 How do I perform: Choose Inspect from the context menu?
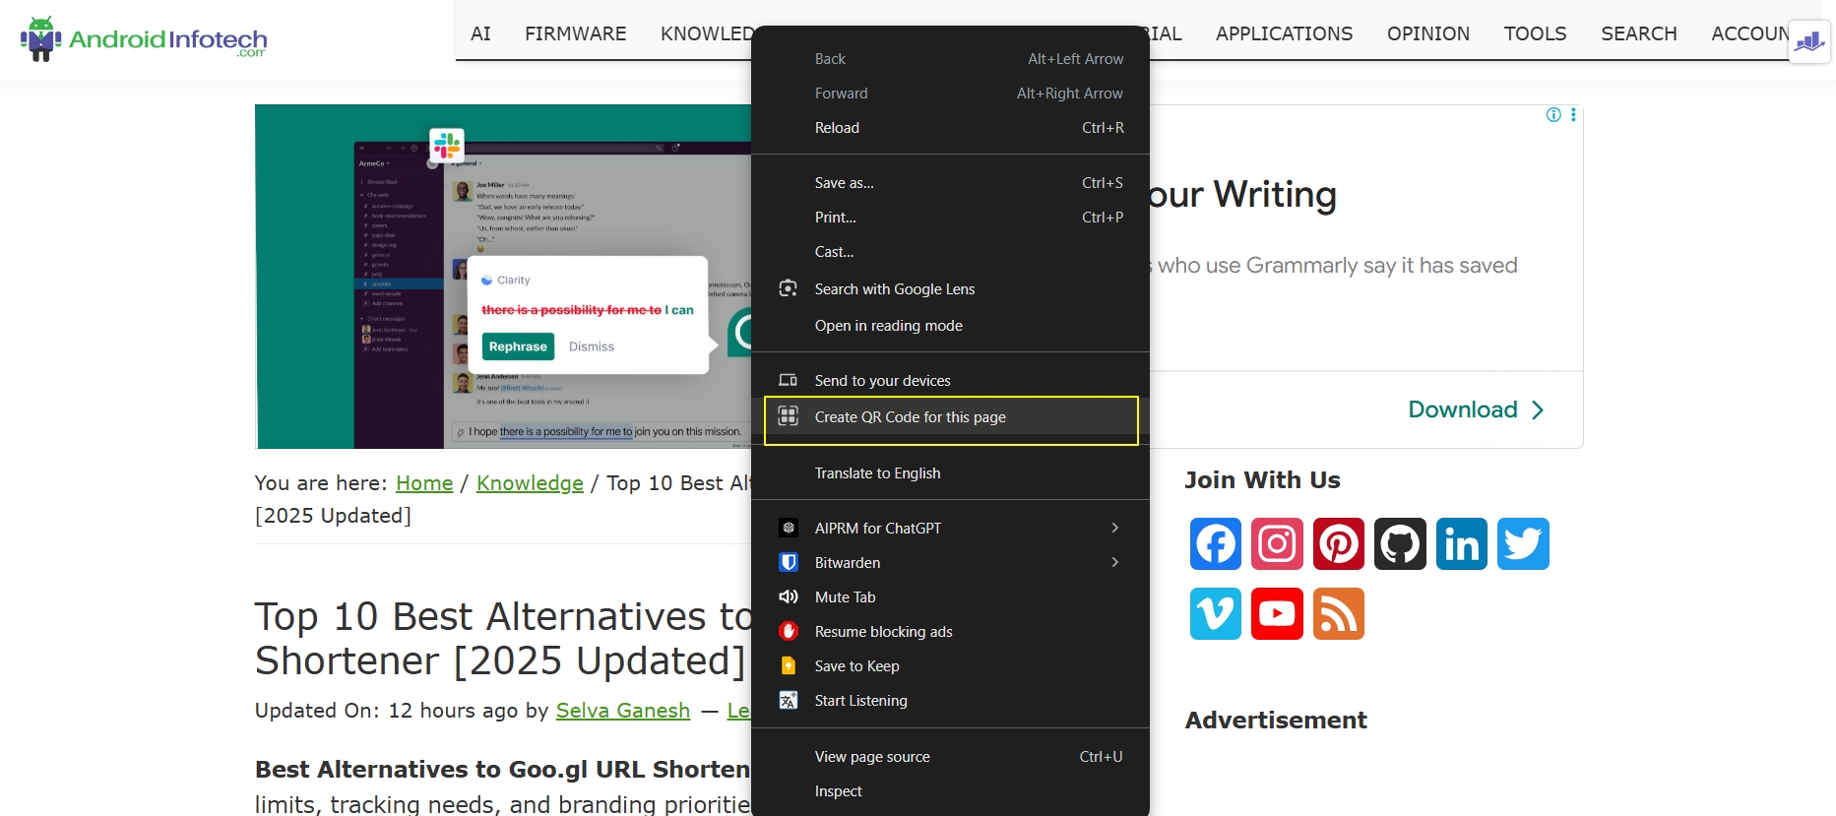pyautogui.click(x=950, y=791)
